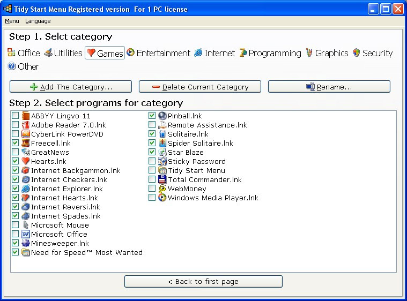The image size is (407, 301).
Task: Click the Spider Solitaire icon
Action: pyautogui.click(x=162, y=143)
